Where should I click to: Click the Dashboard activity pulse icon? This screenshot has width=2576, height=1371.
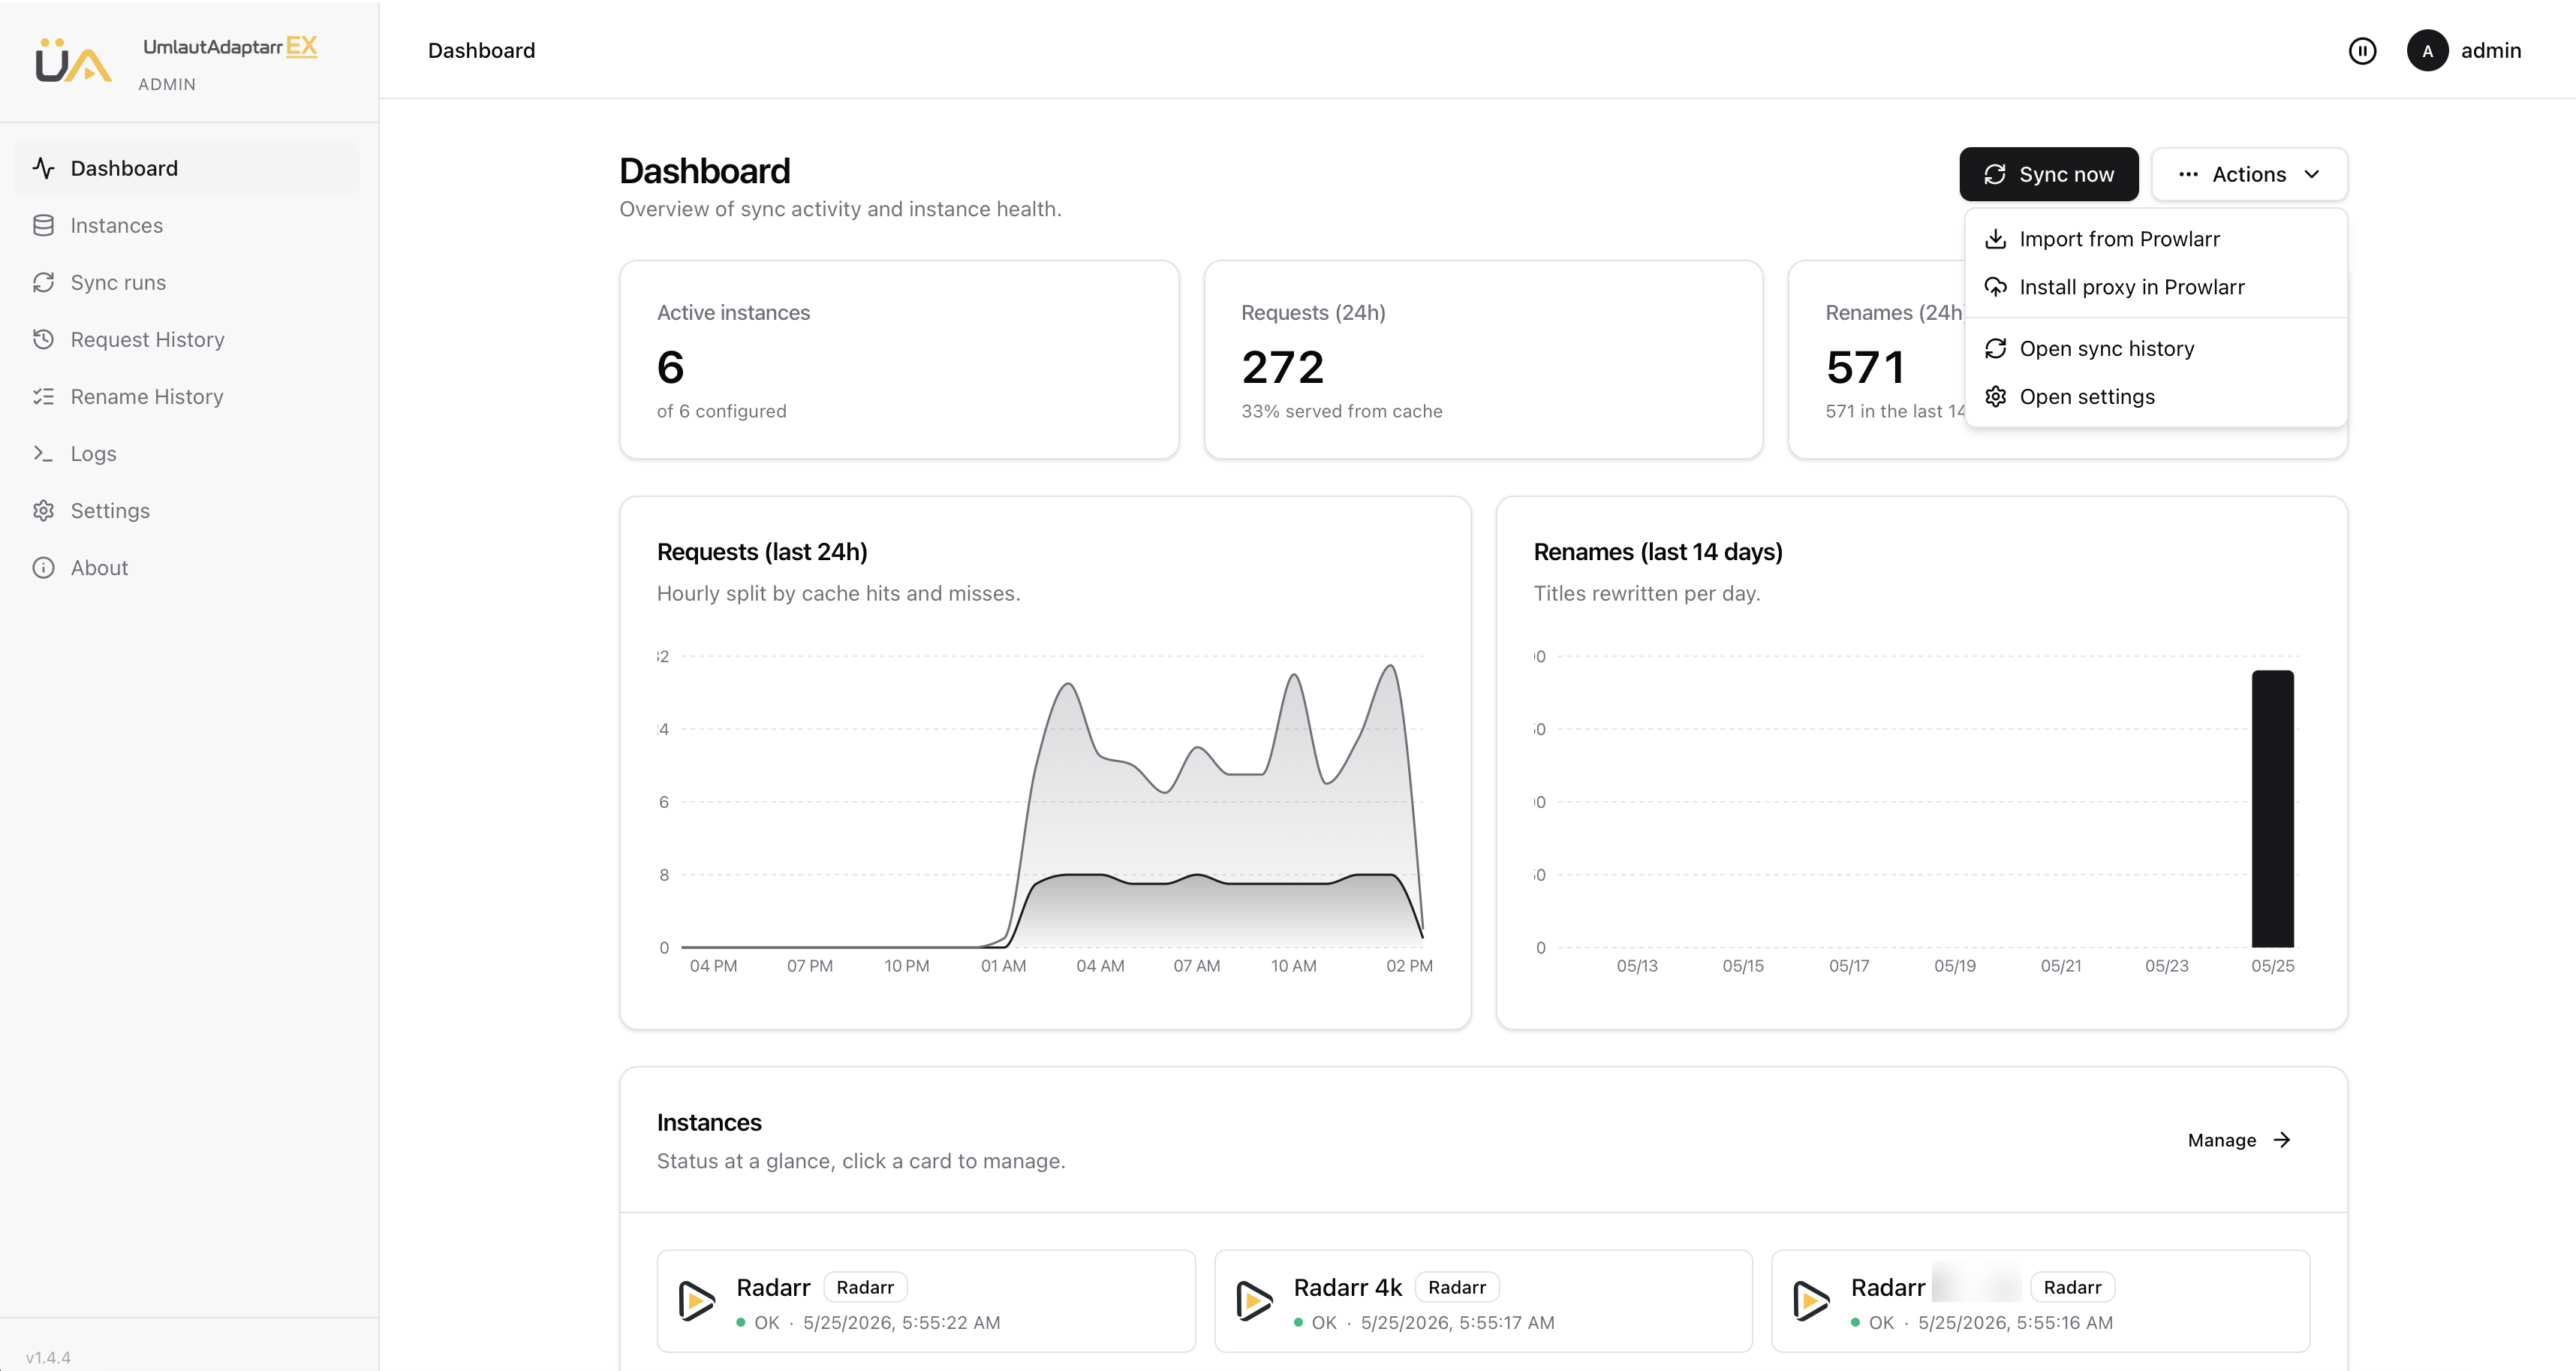43,168
